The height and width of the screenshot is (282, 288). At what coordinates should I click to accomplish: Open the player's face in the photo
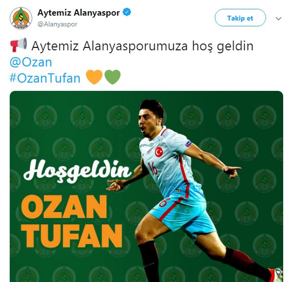coord(150,121)
